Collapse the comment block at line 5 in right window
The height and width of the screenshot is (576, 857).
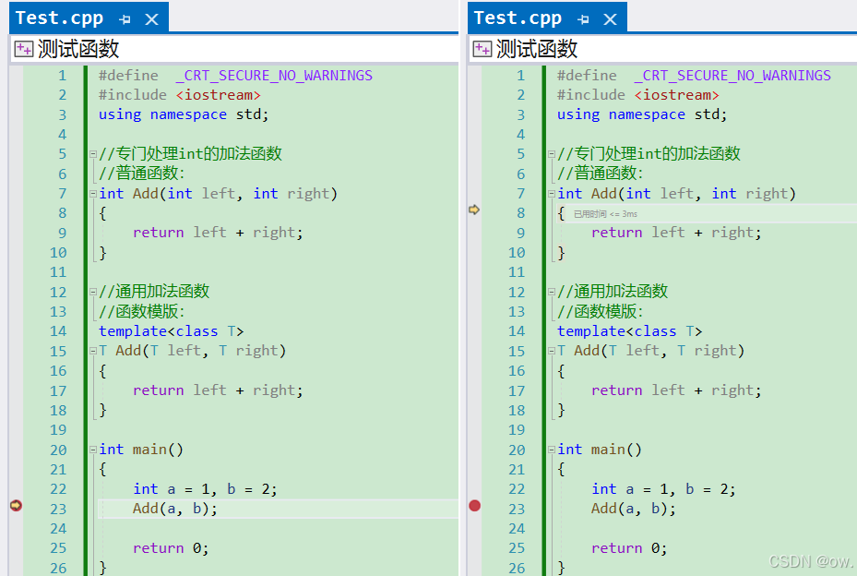click(x=552, y=154)
